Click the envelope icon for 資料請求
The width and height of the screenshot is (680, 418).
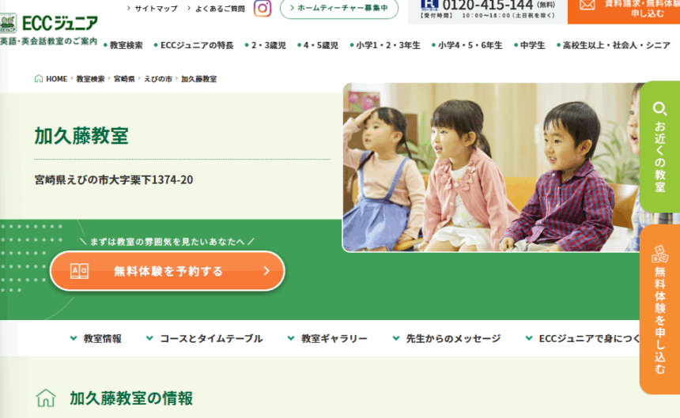pyautogui.click(x=587, y=6)
